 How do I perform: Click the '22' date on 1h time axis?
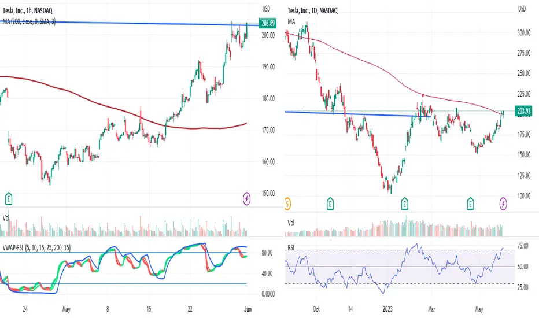190,309
